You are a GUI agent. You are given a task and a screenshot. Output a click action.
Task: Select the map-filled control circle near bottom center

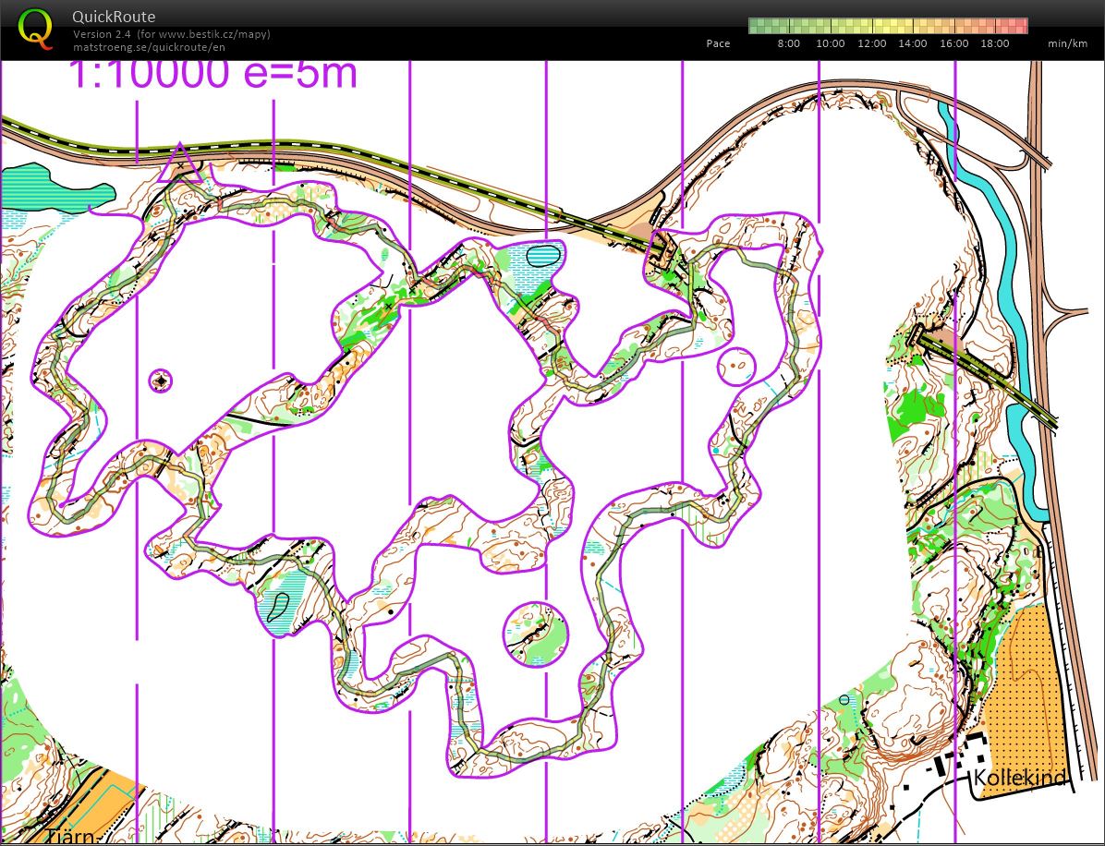pyautogui.click(x=535, y=634)
